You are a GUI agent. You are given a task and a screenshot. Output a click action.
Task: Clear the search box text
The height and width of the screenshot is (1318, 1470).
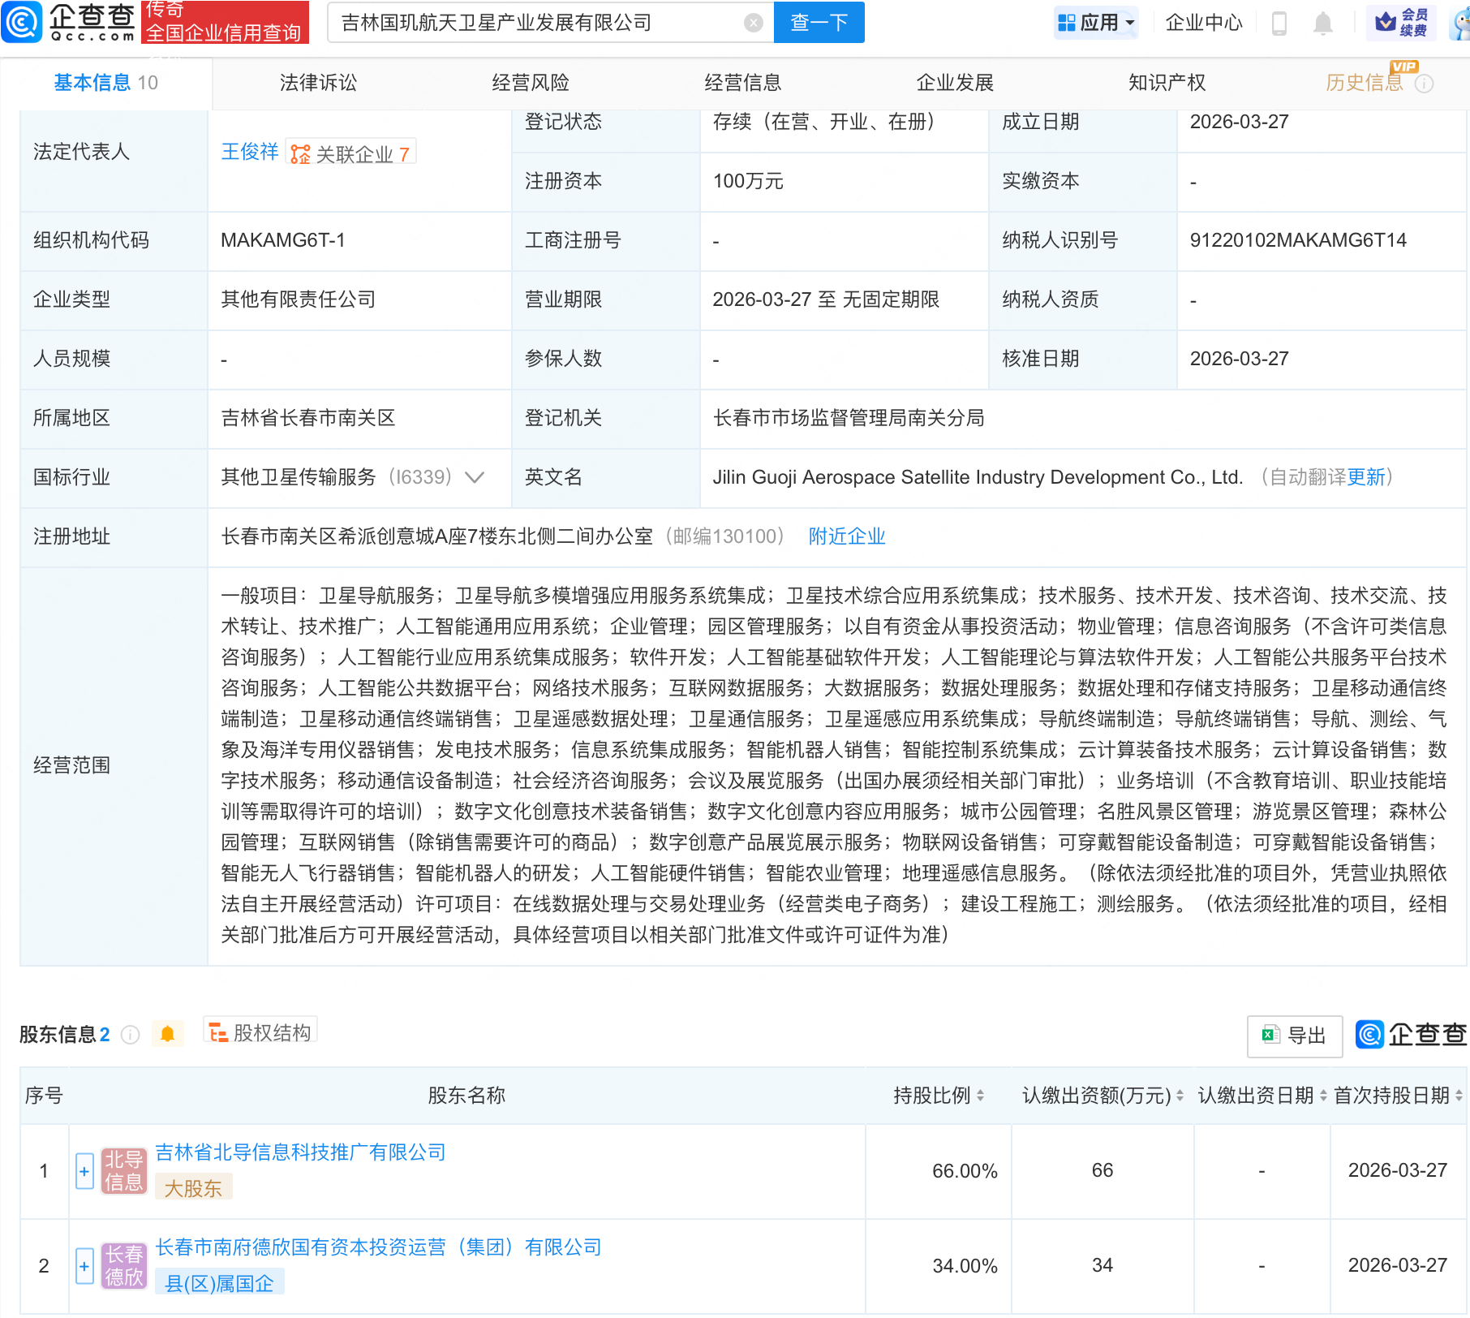click(753, 23)
